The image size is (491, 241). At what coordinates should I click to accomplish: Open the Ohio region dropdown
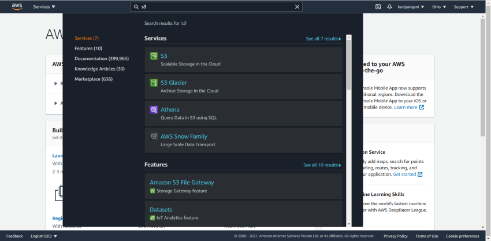pos(439,6)
